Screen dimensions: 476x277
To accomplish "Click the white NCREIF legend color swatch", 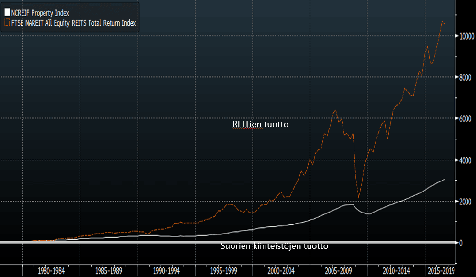I will pos(7,13).
